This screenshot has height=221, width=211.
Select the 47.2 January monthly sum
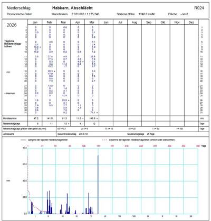point(36,118)
